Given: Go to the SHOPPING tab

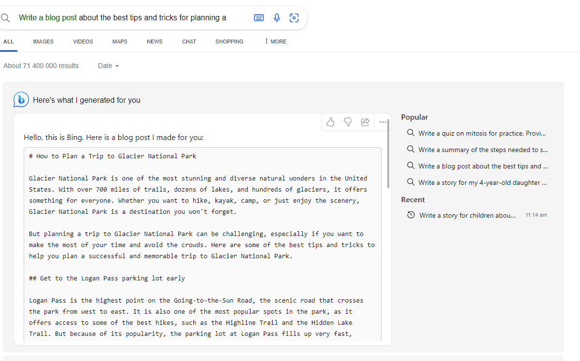Looking at the screenshot, I should click(x=229, y=42).
